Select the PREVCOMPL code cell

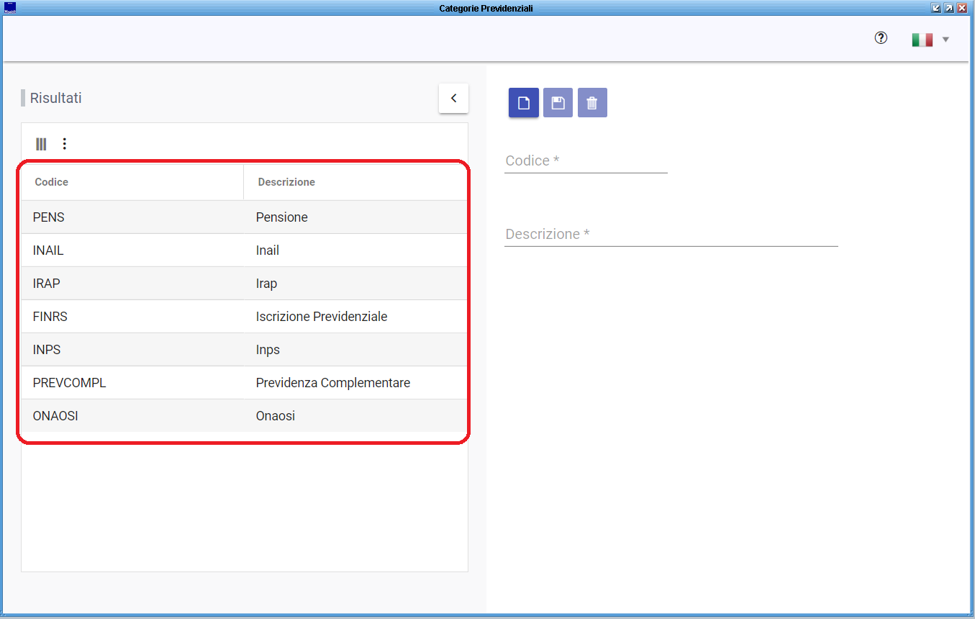[x=132, y=383]
